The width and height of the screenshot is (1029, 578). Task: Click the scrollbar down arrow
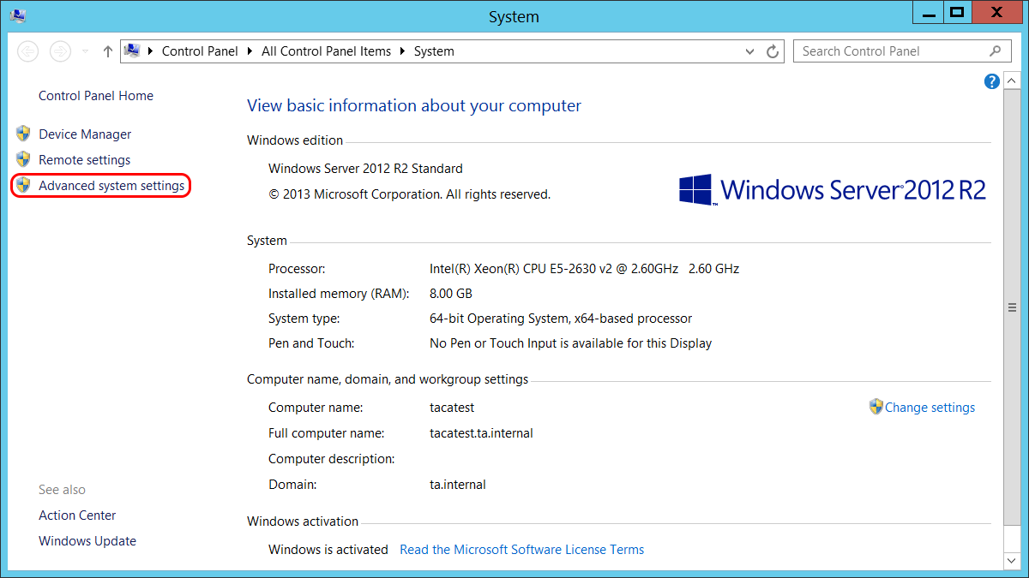(1011, 560)
